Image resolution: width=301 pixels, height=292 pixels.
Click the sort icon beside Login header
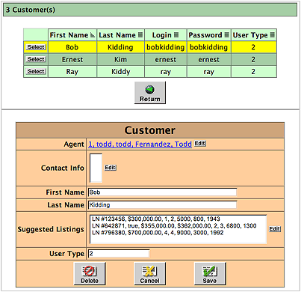click(176, 34)
